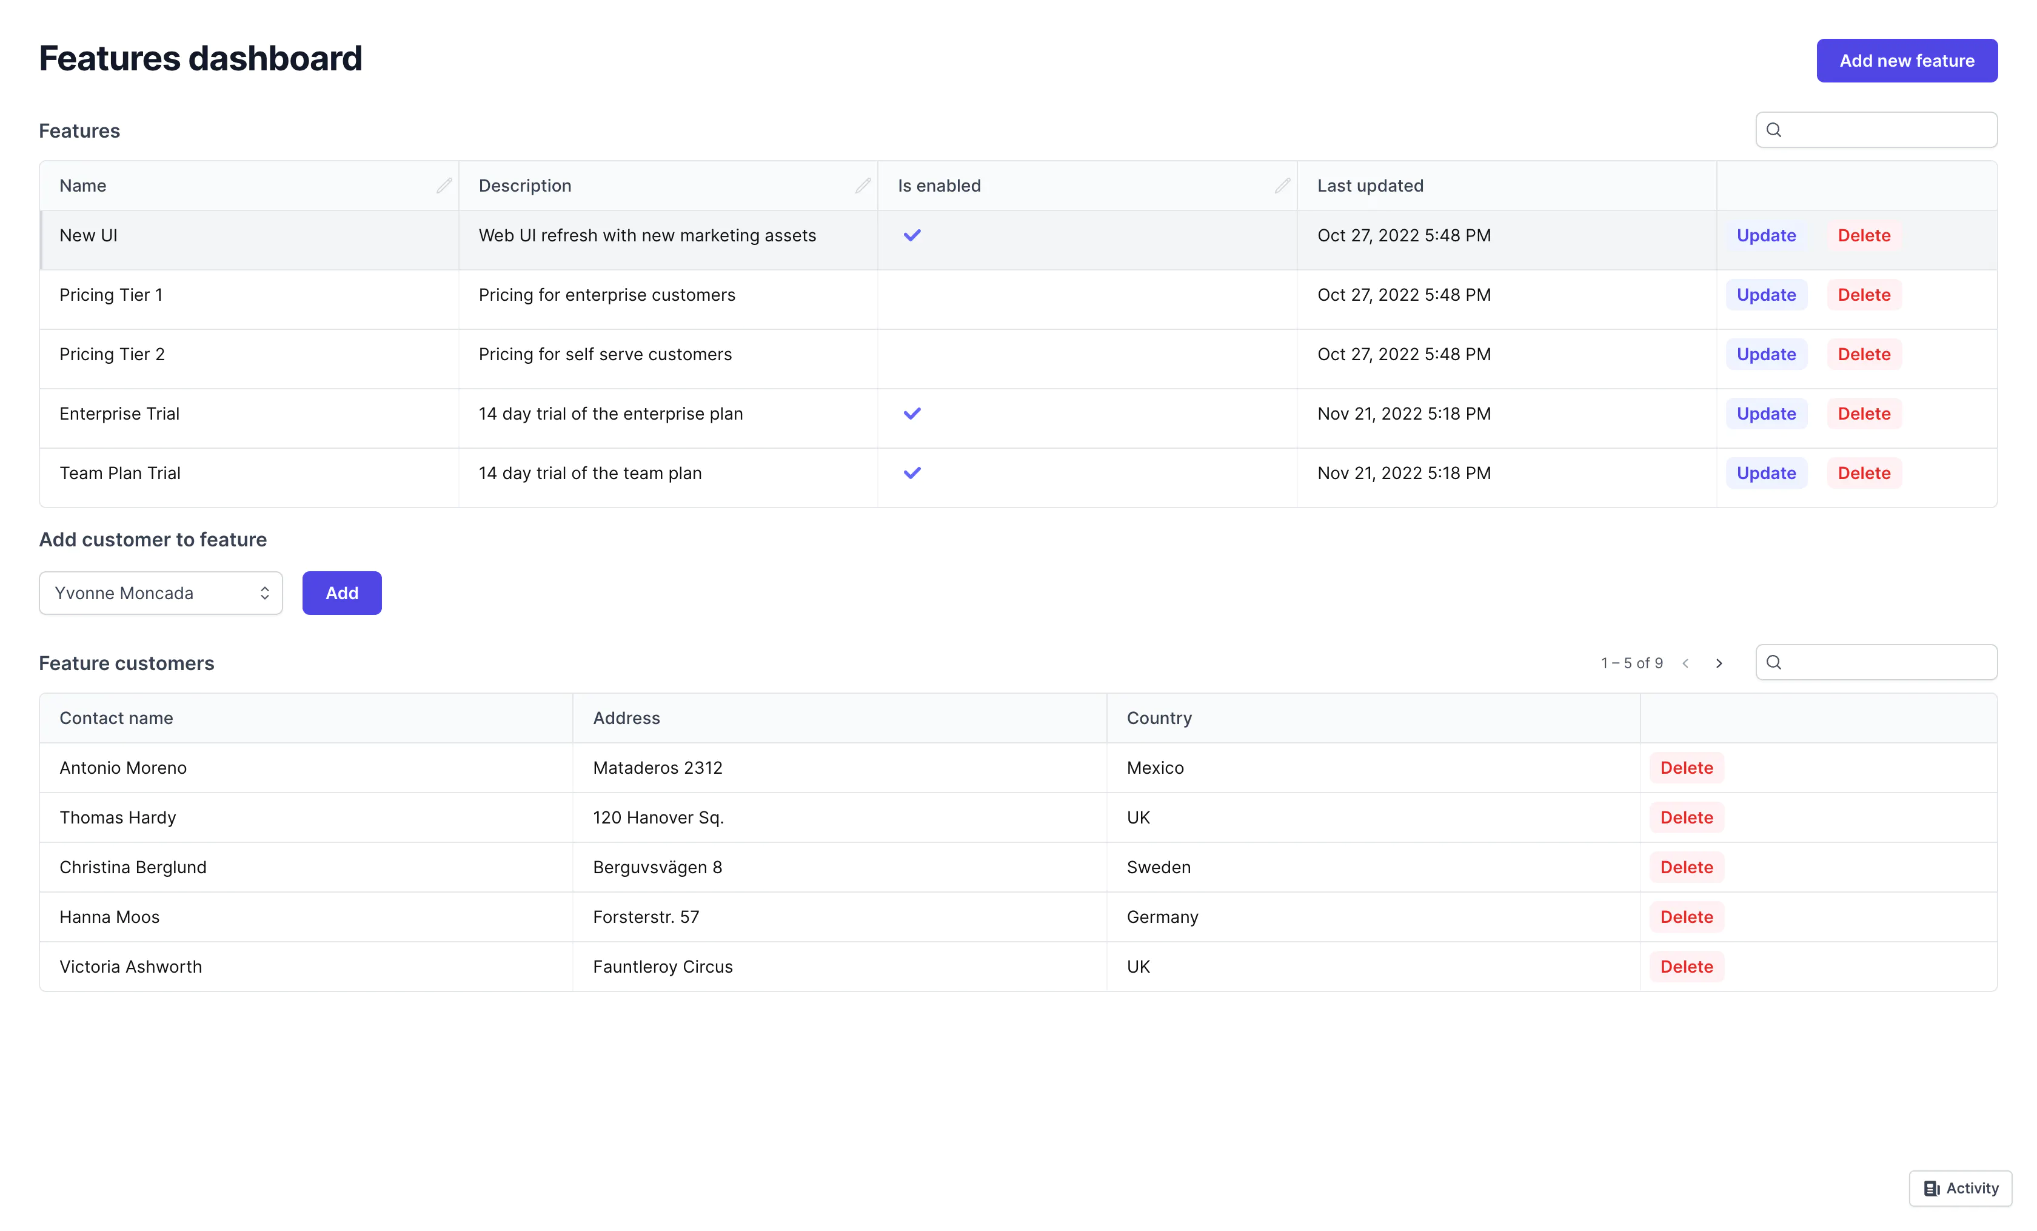Click 'Pricing for enterprise customers' description cell

pyautogui.click(x=668, y=300)
